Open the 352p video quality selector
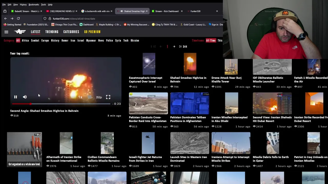This screenshot has width=328, height=184. pyautogui.click(x=99, y=97)
